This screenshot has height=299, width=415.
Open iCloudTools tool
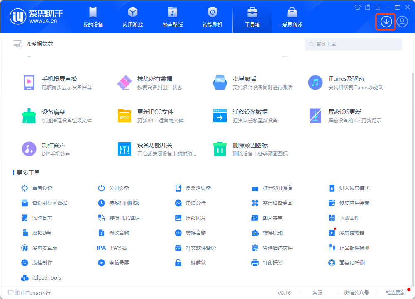pyautogui.click(x=41, y=277)
